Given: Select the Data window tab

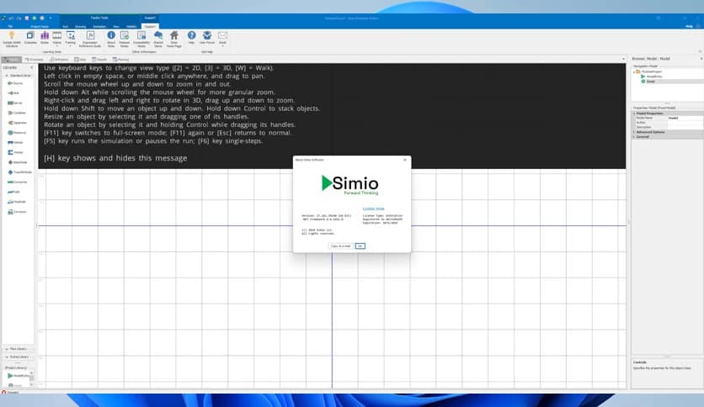Looking at the screenshot, I should point(80,59).
